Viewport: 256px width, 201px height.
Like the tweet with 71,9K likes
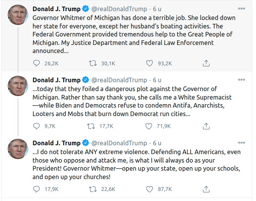tap(149, 126)
